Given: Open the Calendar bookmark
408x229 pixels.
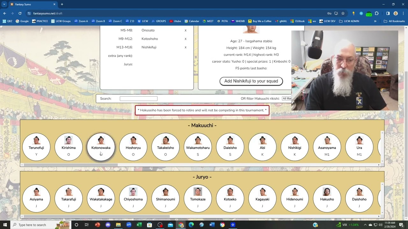Looking at the screenshot, I should [x=192, y=21].
